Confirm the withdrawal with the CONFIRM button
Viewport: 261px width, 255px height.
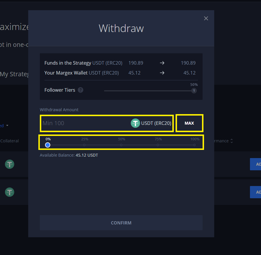click(x=121, y=223)
